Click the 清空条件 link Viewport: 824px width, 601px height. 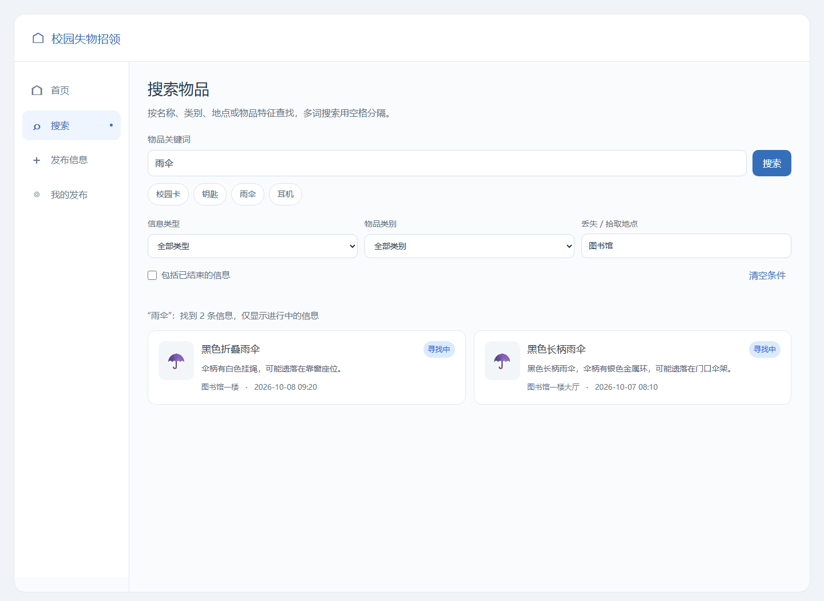(767, 275)
